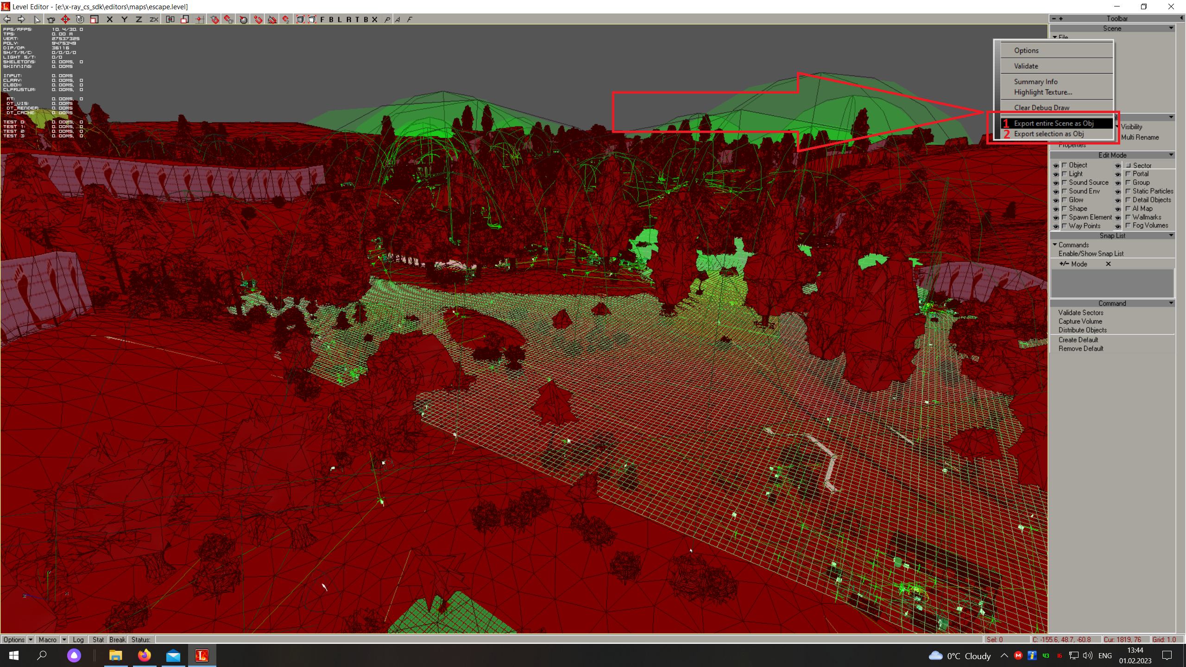Choose Export entire Scene as Obj
The image size is (1186, 667).
coord(1057,123)
